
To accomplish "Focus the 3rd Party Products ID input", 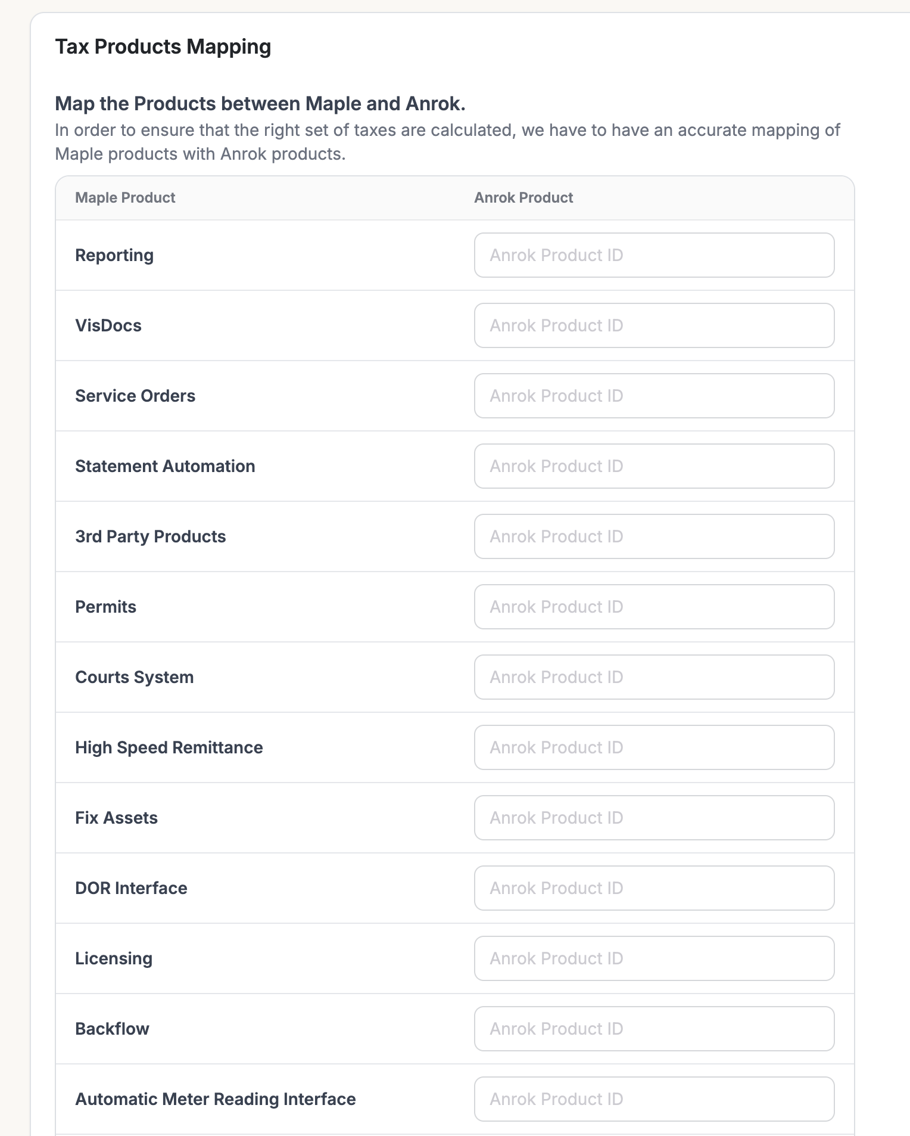I will [x=654, y=536].
